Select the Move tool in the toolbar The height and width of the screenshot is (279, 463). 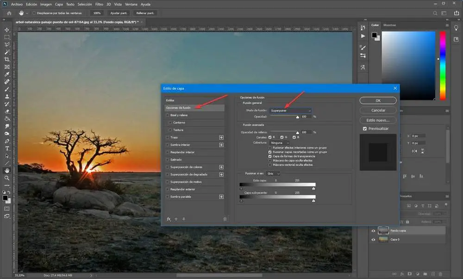[7, 29]
